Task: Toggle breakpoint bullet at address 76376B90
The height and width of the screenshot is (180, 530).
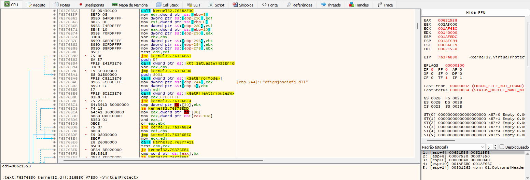Action: pos(55,56)
